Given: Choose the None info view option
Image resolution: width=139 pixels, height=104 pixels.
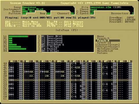Looking at the screenshot, I should pyautogui.click(x=100, y=36).
